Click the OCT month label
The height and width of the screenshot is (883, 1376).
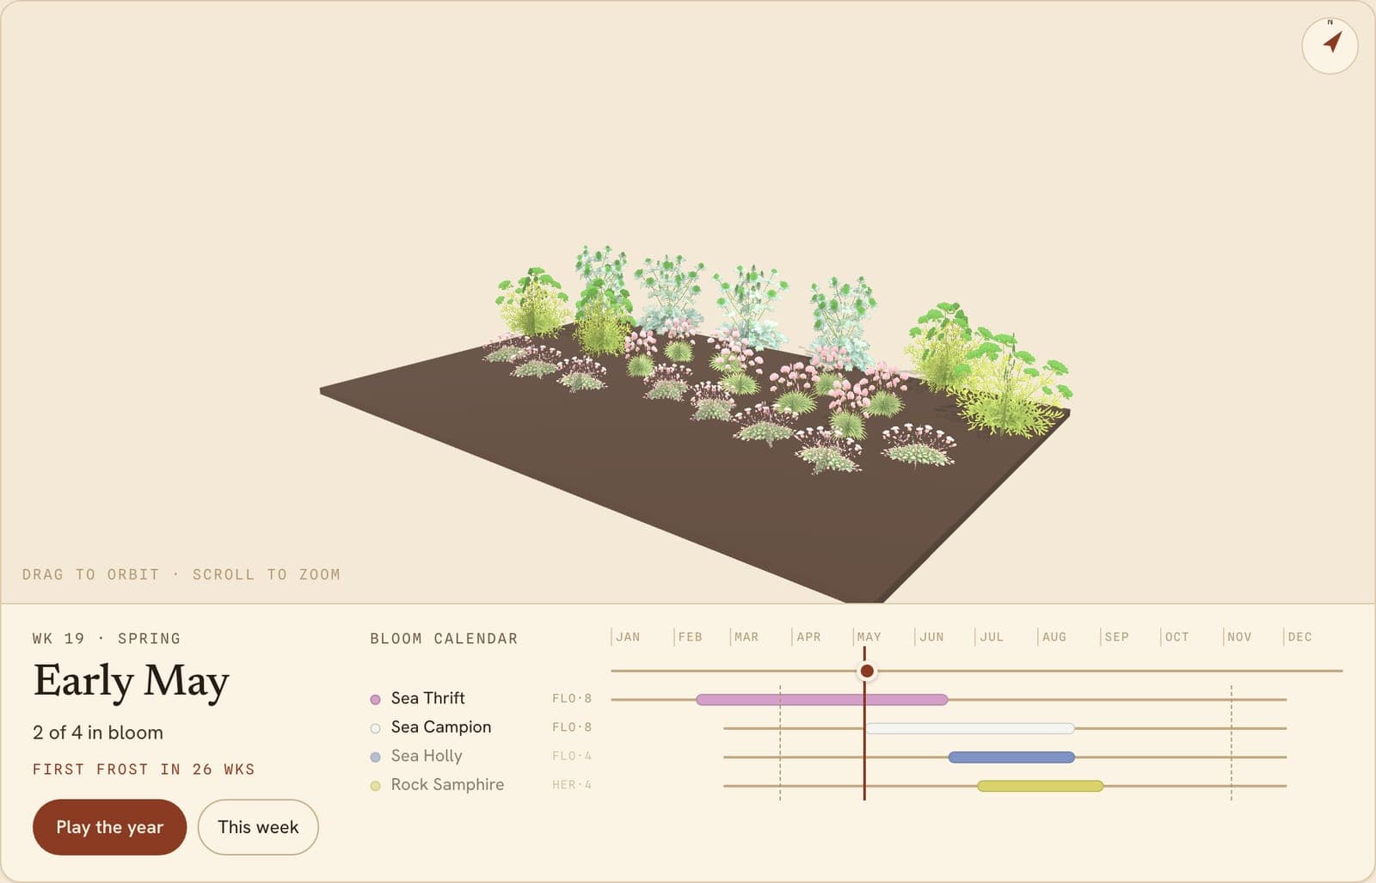[x=1176, y=637]
